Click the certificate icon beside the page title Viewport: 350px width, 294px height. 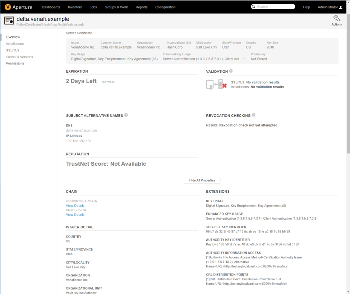pyautogui.click(x=9, y=20)
